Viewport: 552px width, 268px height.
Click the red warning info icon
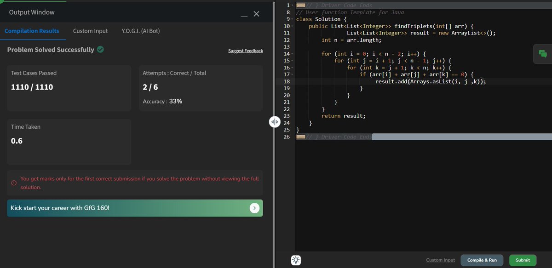14,183
